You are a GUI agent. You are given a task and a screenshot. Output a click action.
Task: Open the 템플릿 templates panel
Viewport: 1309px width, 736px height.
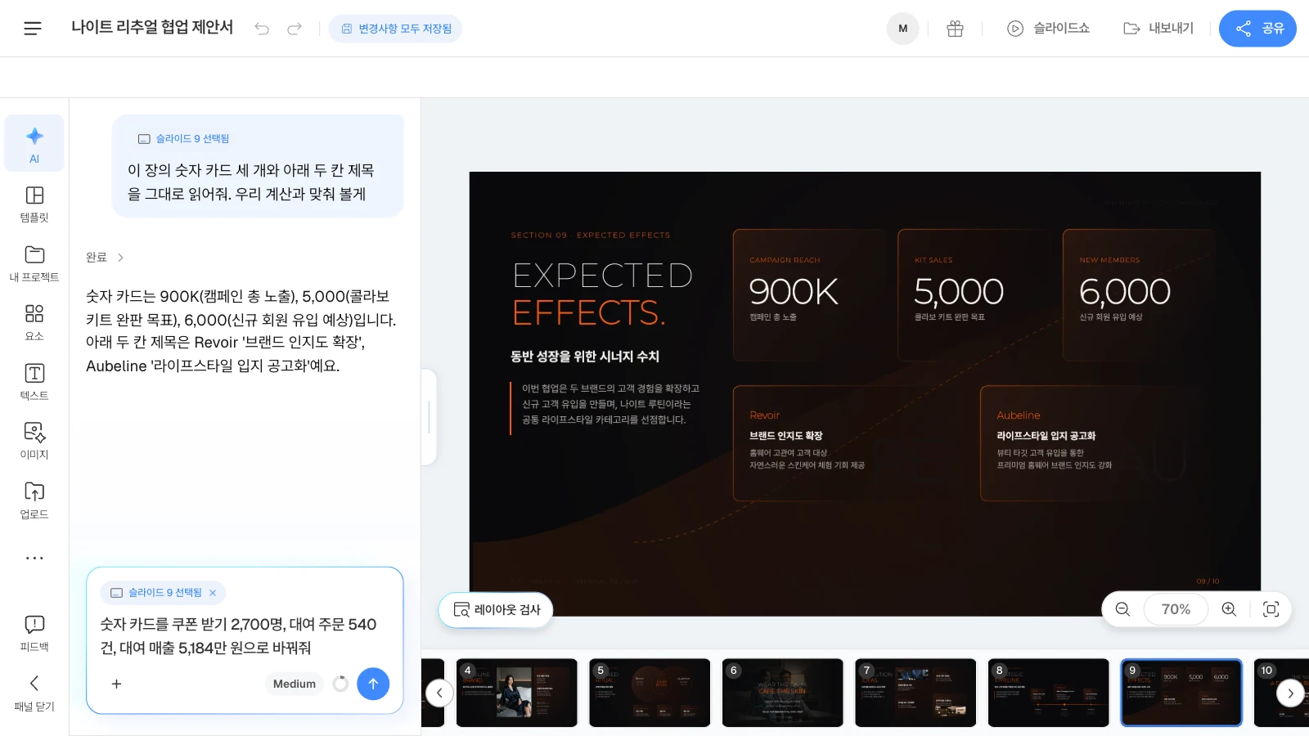[34, 203]
